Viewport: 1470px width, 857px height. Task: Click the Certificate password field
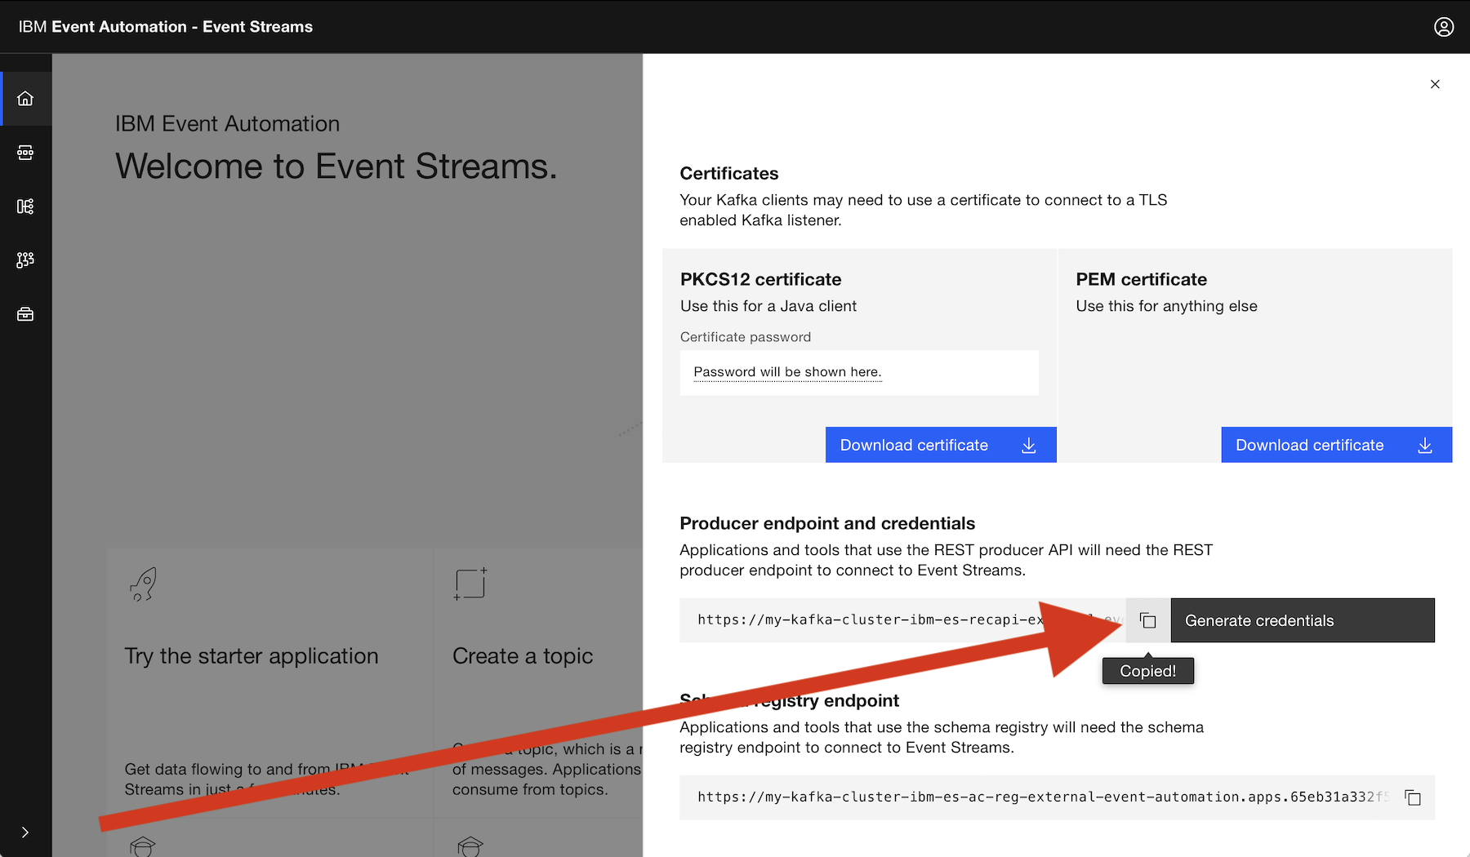point(858,373)
